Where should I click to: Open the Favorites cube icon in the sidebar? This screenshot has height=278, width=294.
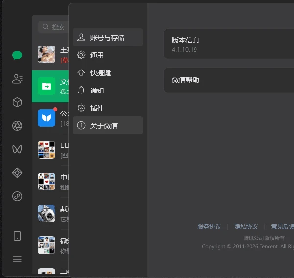coord(17,102)
